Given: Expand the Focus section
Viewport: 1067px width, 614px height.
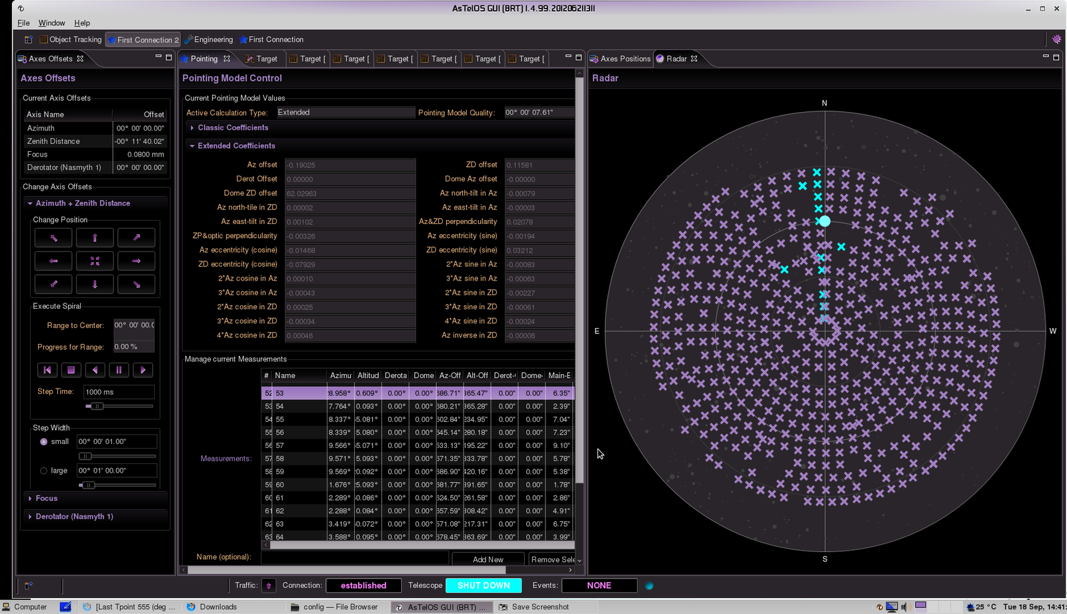Looking at the screenshot, I should (46, 499).
